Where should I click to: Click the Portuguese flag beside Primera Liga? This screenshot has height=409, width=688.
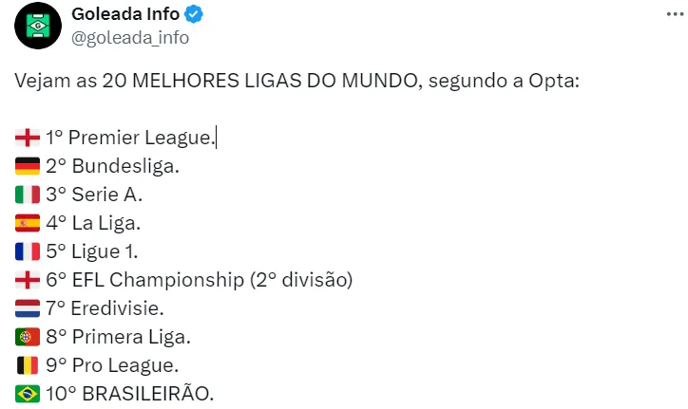click(28, 336)
